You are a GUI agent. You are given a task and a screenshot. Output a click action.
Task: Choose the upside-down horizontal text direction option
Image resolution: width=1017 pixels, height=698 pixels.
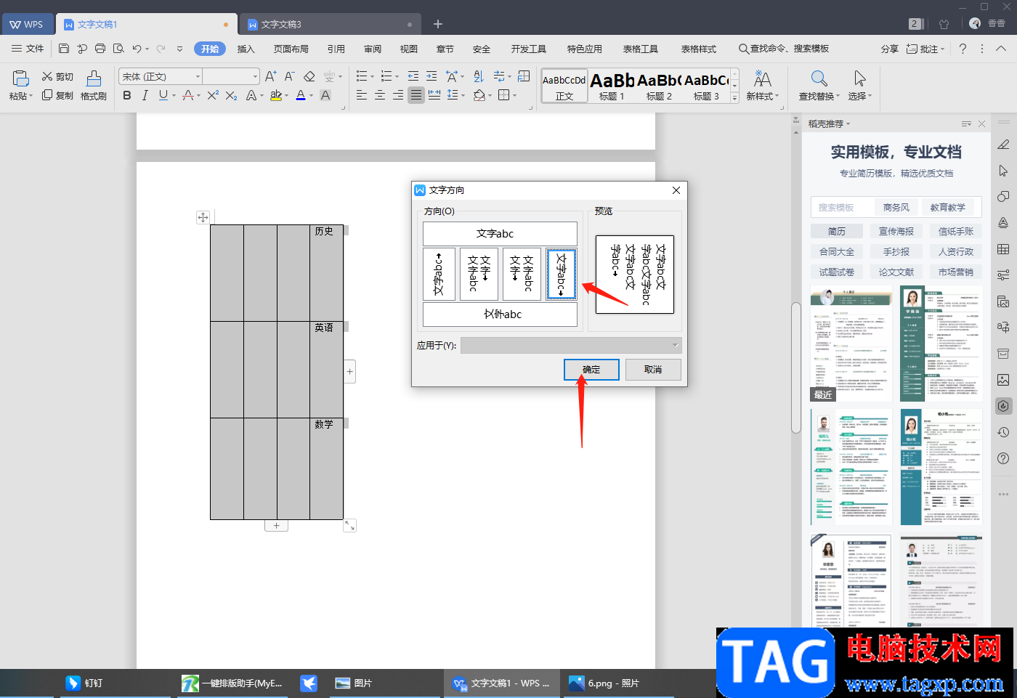coord(500,314)
